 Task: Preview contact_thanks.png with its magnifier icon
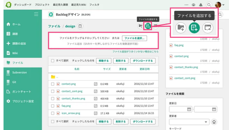click(x=96, y=99)
